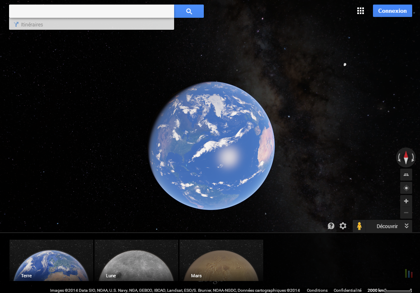Click the colorful bar chart icon
This screenshot has height=293, width=420.
[409, 273]
